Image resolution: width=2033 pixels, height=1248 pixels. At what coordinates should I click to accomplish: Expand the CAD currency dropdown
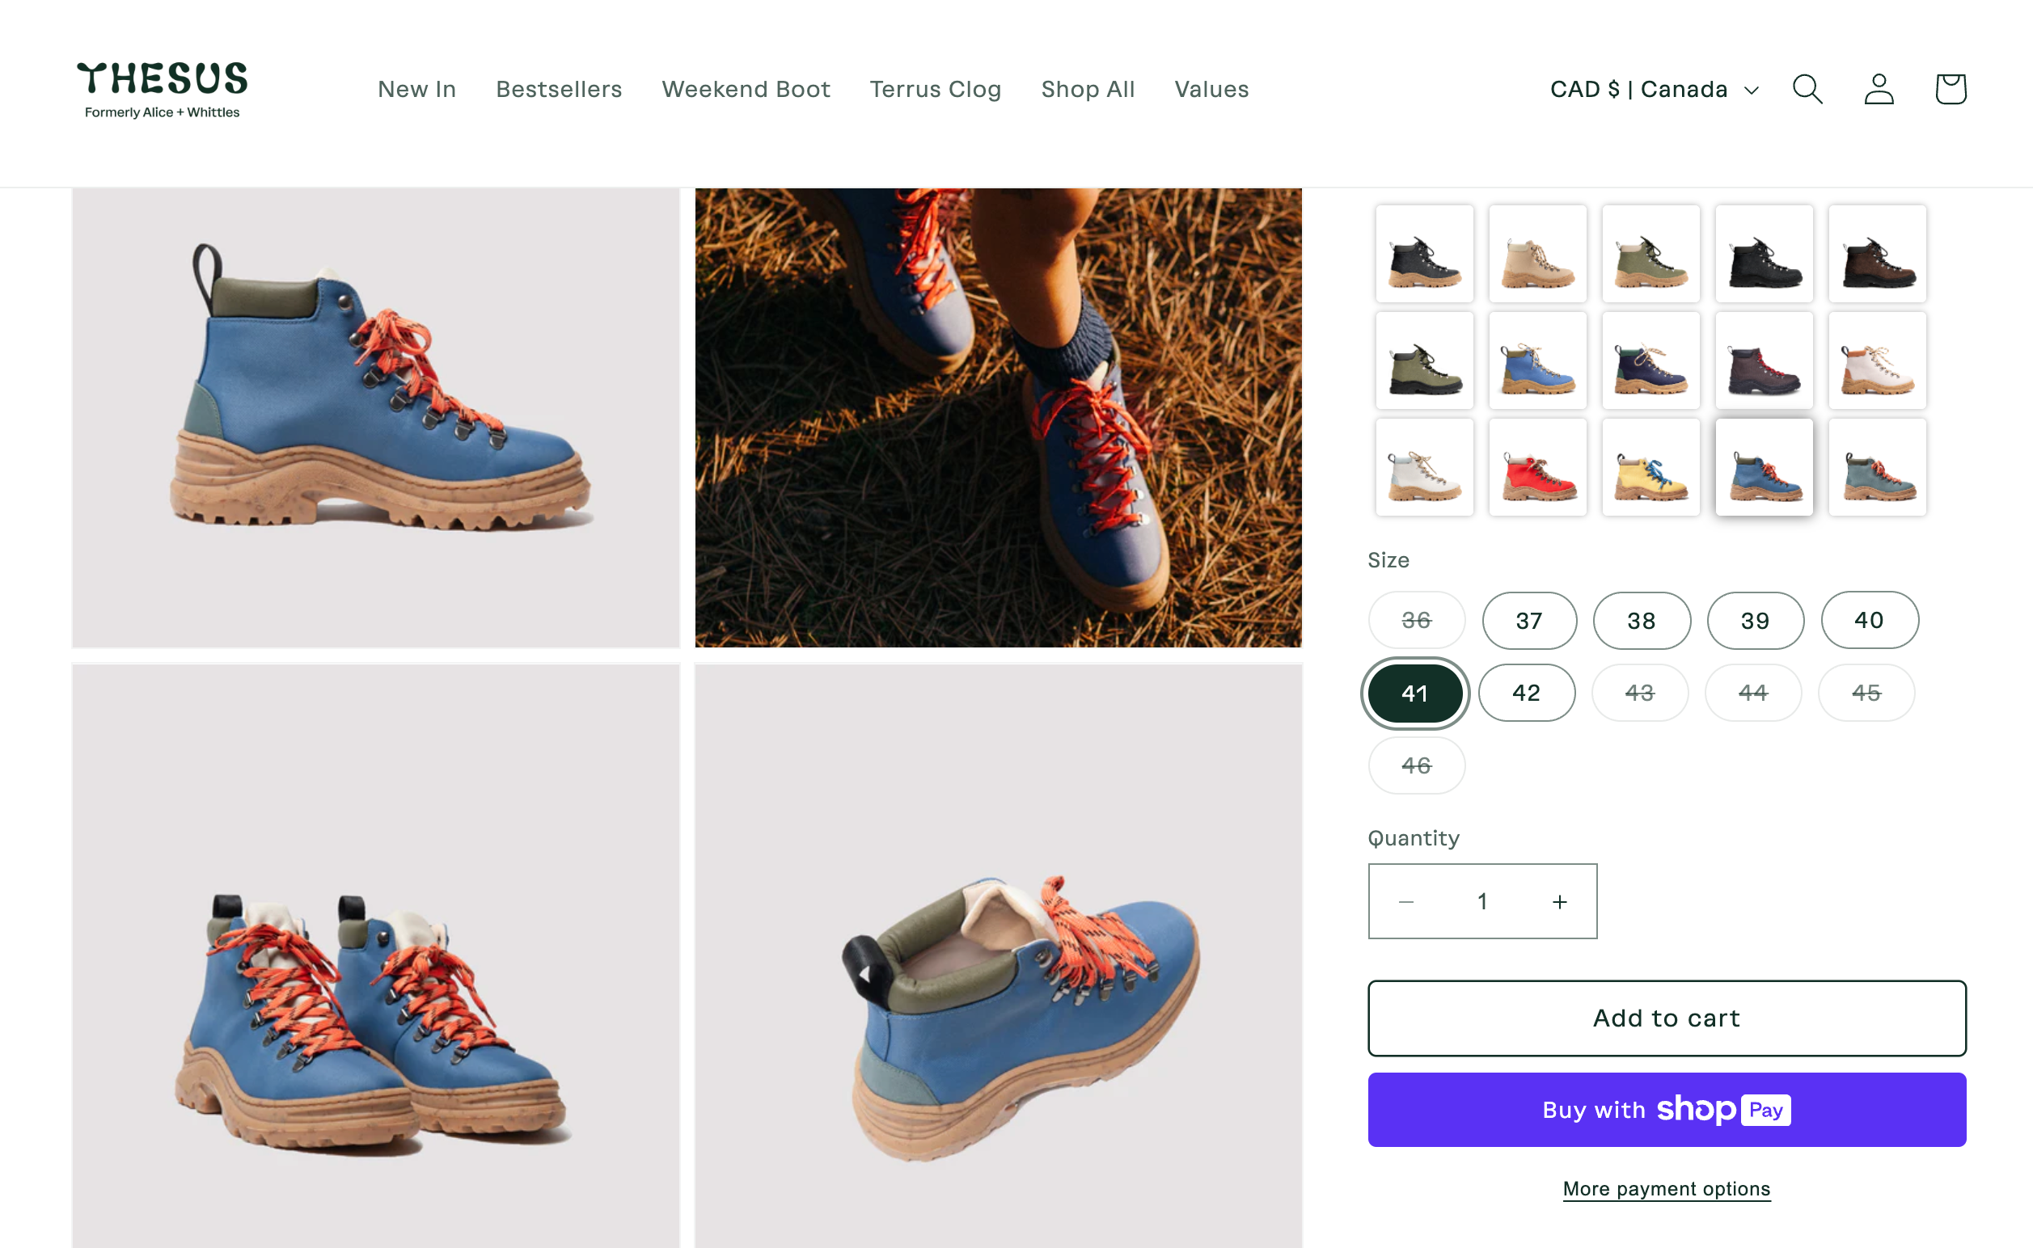click(1655, 89)
